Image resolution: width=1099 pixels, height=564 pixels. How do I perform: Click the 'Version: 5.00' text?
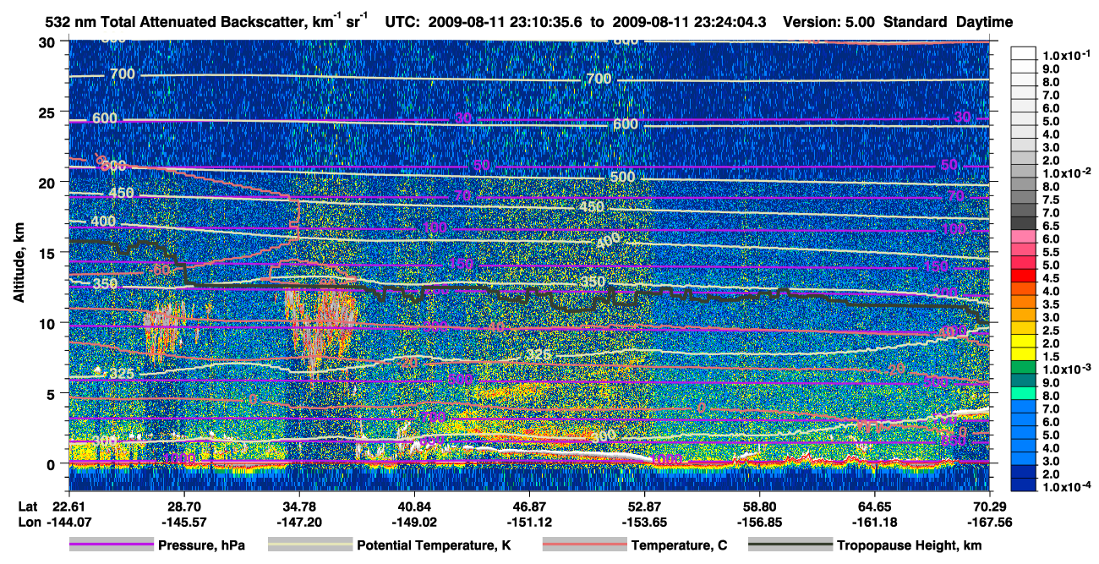[x=829, y=22]
